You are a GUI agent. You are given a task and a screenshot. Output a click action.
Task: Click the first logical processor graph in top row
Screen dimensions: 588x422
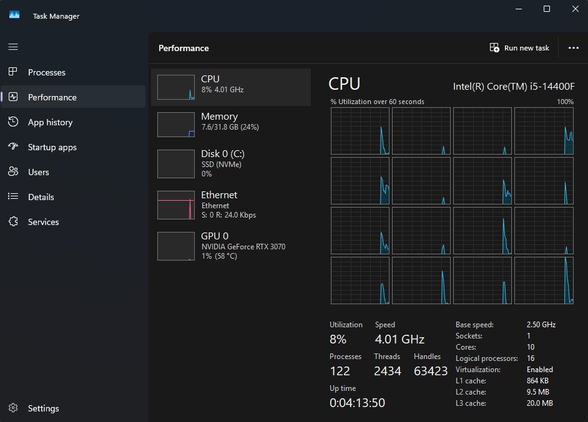[x=360, y=131]
